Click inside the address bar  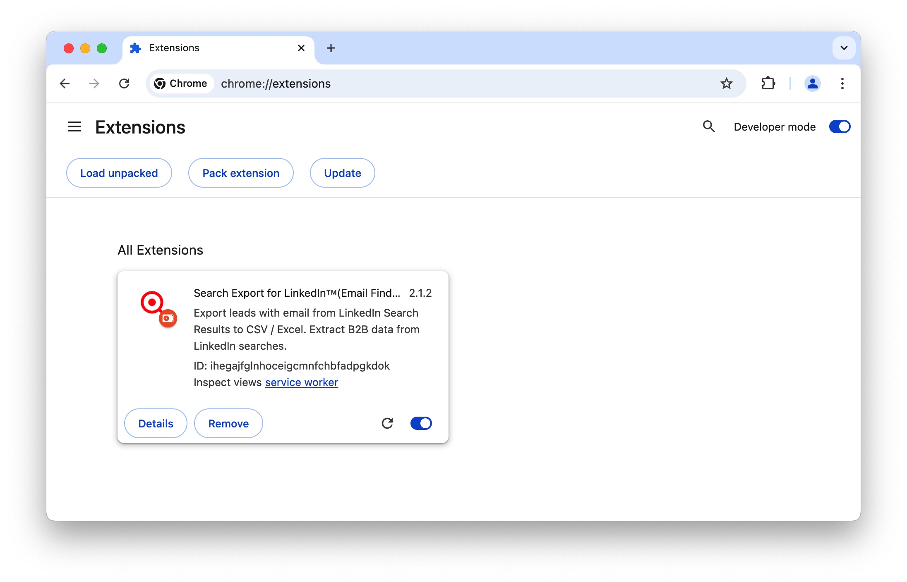[372, 83]
